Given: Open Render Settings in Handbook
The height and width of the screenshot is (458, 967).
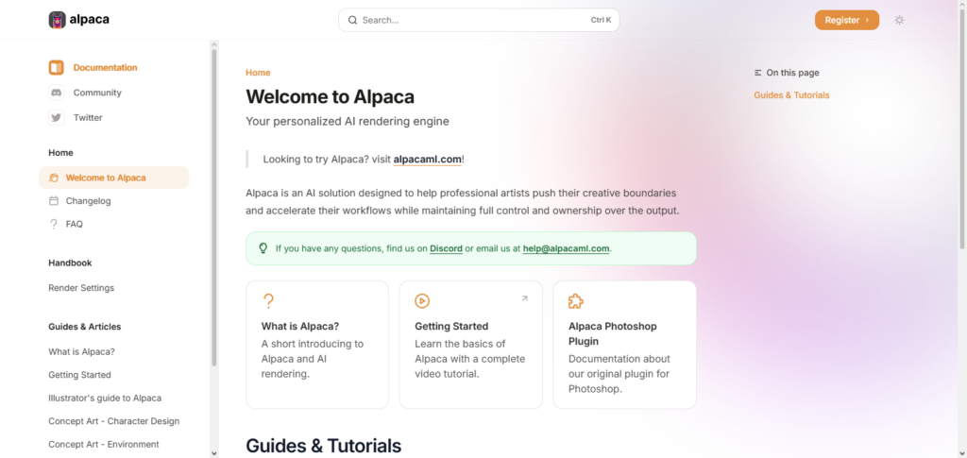Looking at the screenshot, I should [81, 288].
